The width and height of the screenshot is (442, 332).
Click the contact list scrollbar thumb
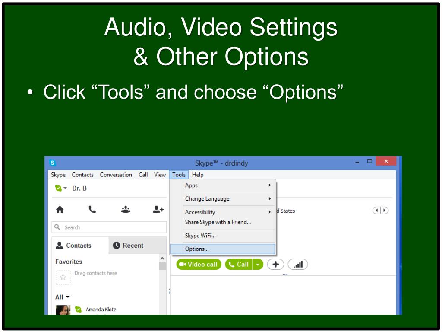(x=162, y=266)
